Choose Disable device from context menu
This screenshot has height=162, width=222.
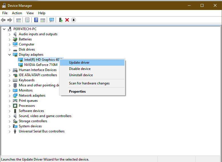click(x=92, y=69)
